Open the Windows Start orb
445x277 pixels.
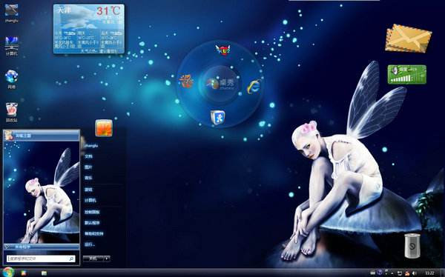8,272
